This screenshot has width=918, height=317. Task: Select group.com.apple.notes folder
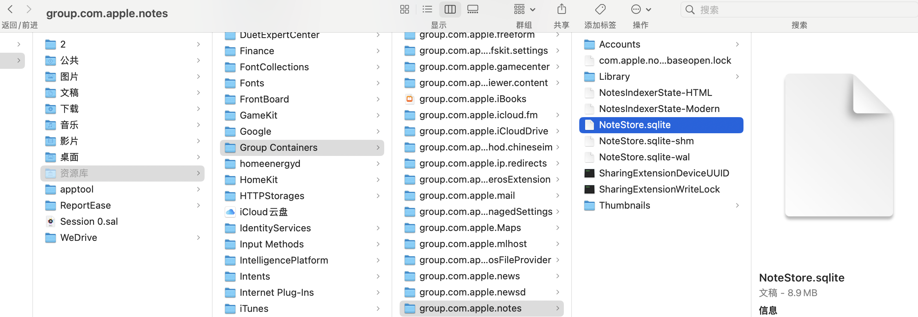click(x=481, y=308)
